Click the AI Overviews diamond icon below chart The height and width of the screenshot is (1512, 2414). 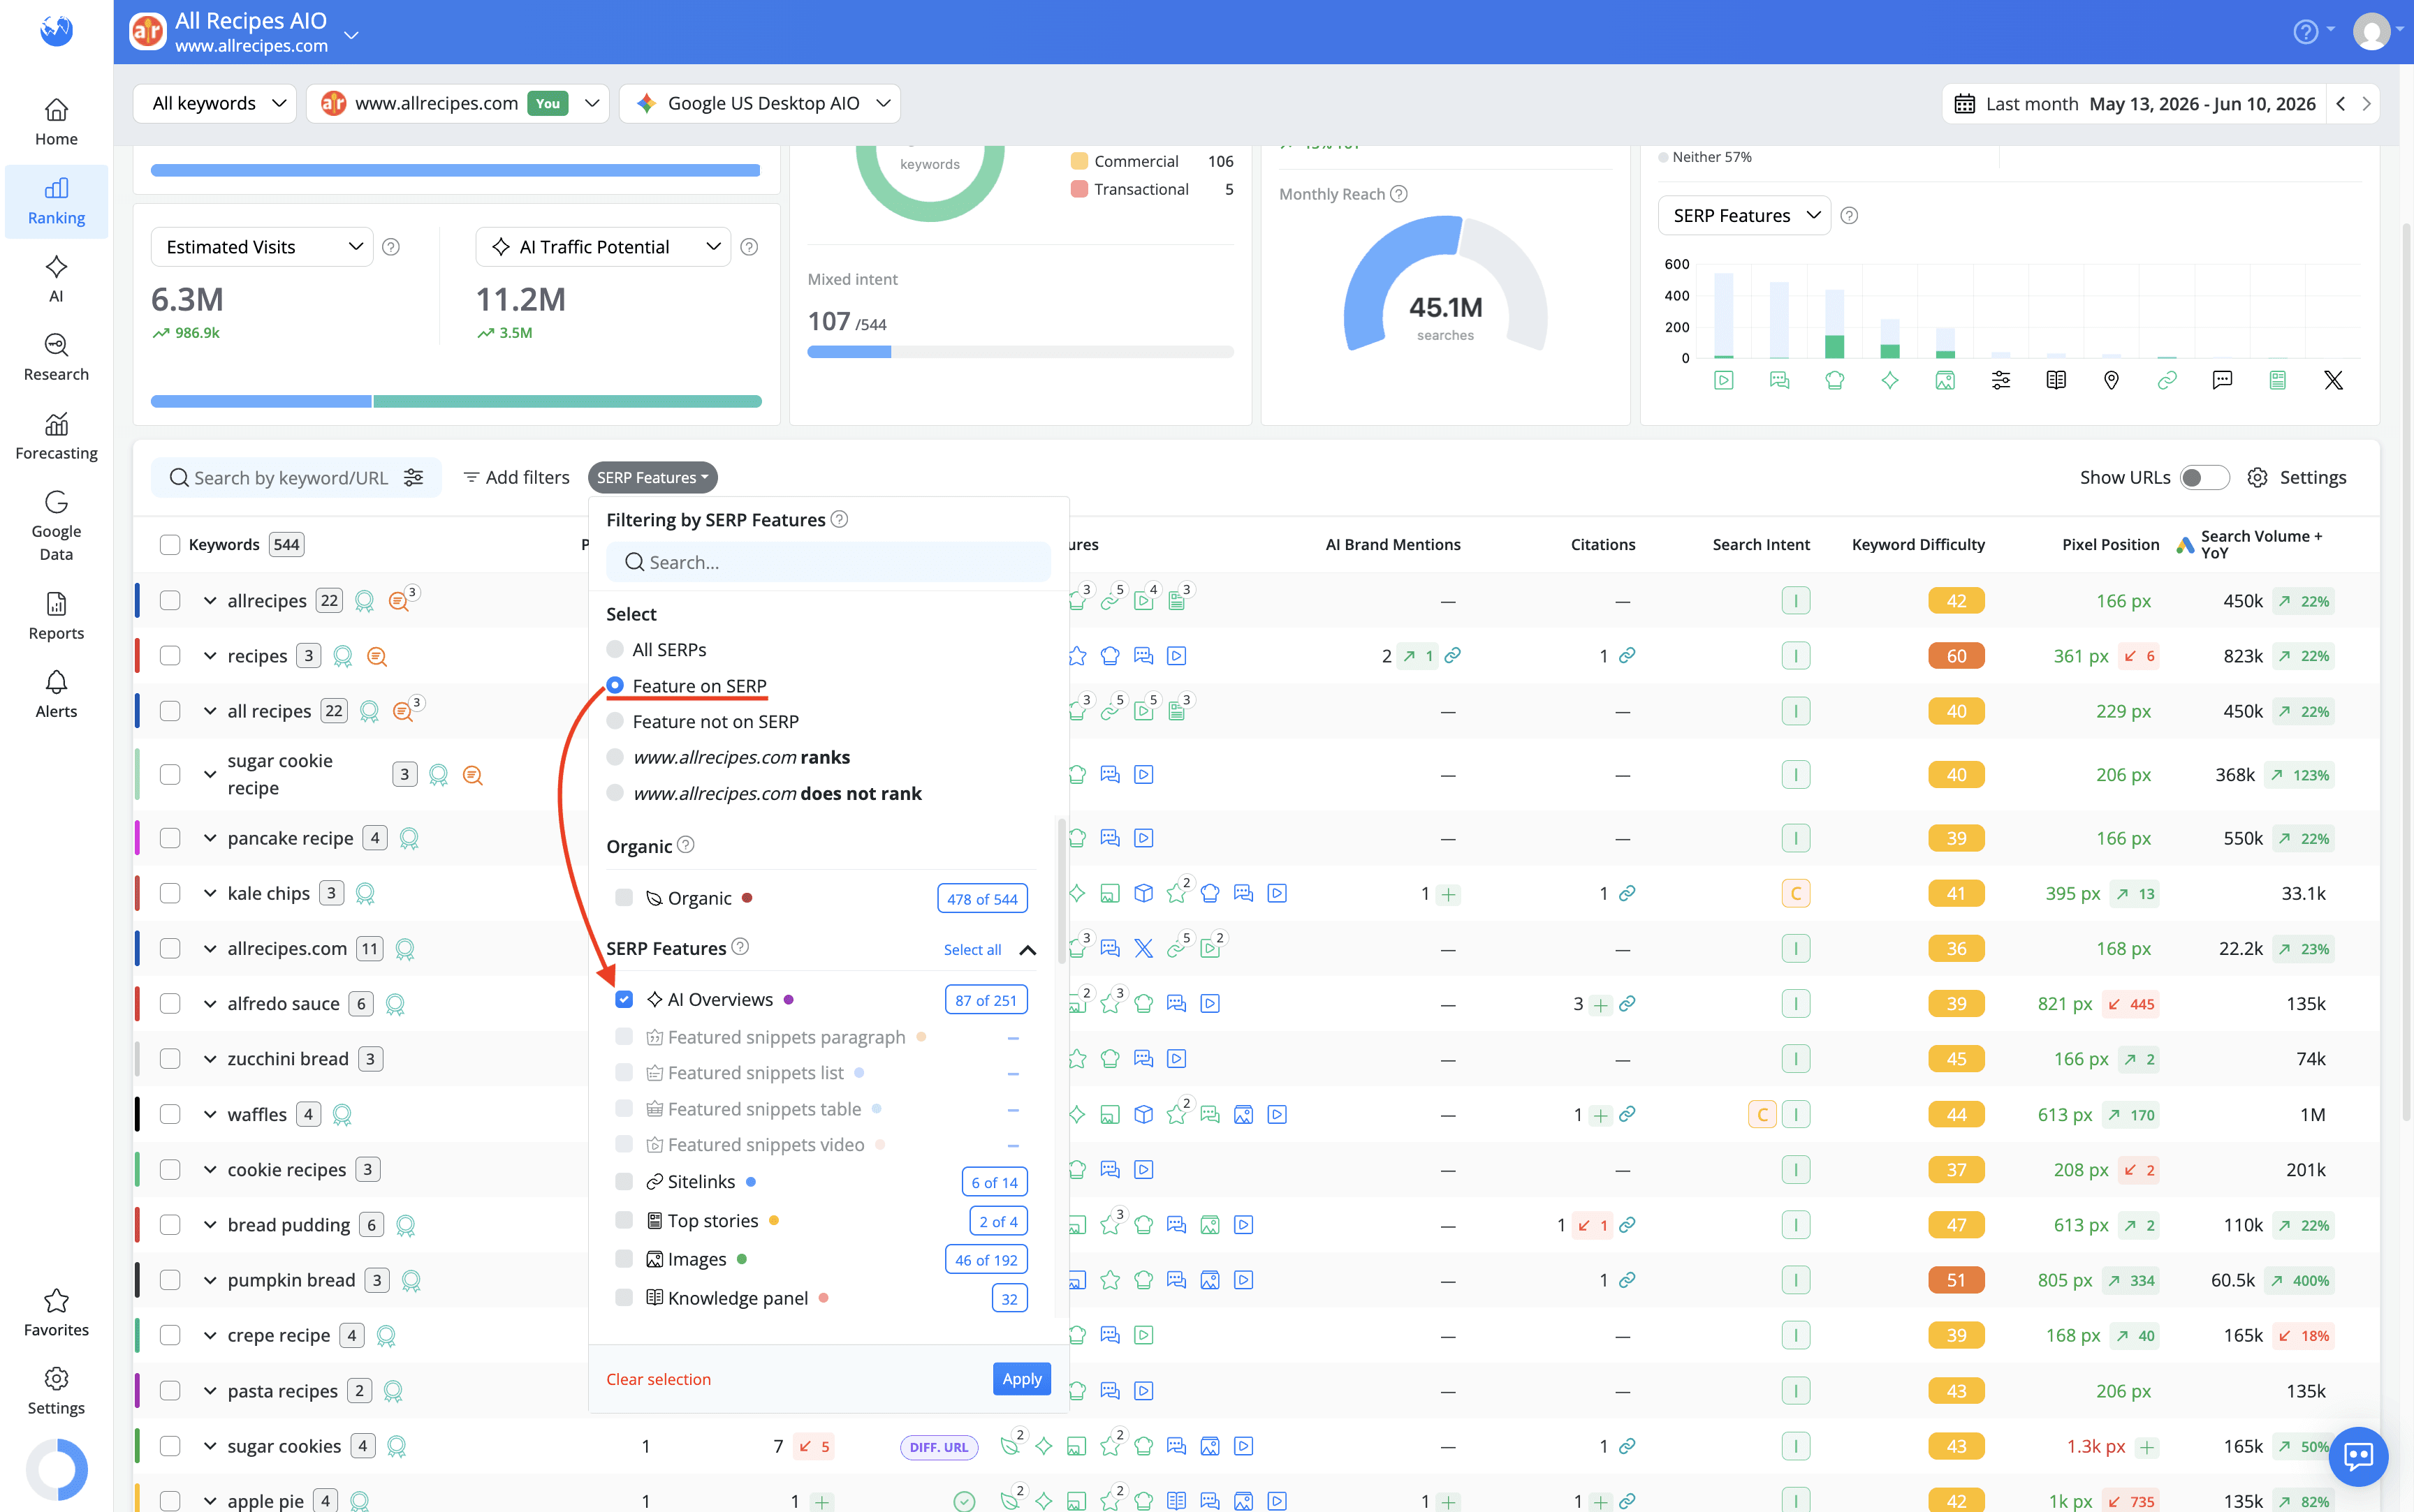click(1890, 380)
